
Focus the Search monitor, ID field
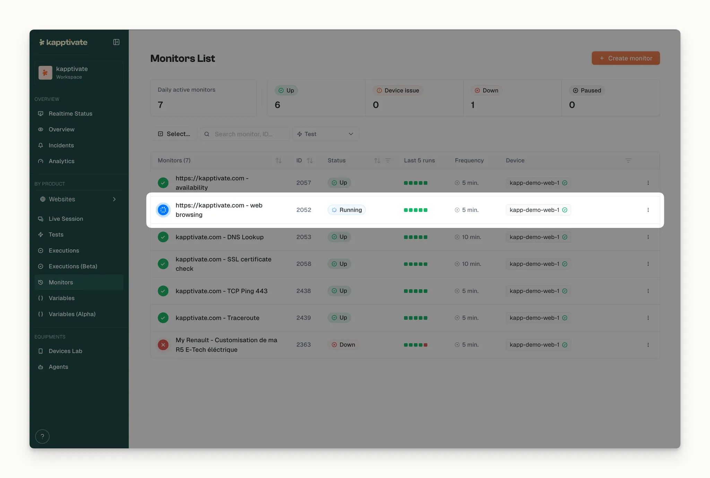click(245, 134)
